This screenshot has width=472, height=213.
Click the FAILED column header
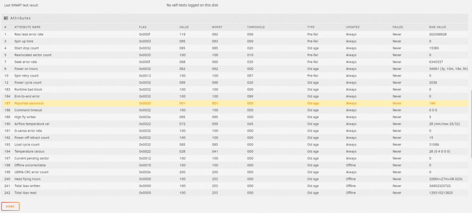tap(397, 27)
